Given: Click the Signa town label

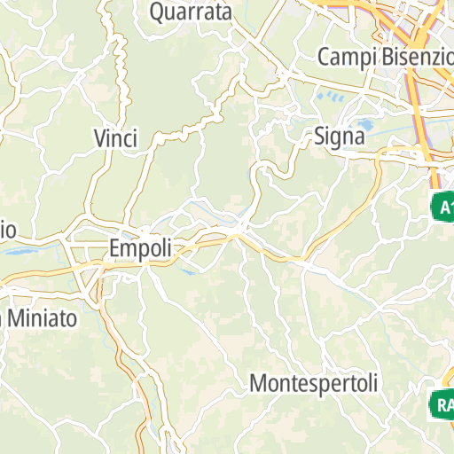Looking at the screenshot, I should pyautogui.click(x=340, y=137).
